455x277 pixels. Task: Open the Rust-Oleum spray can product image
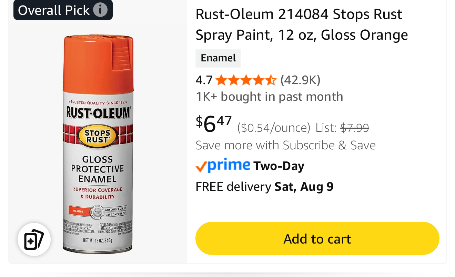pos(98,144)
